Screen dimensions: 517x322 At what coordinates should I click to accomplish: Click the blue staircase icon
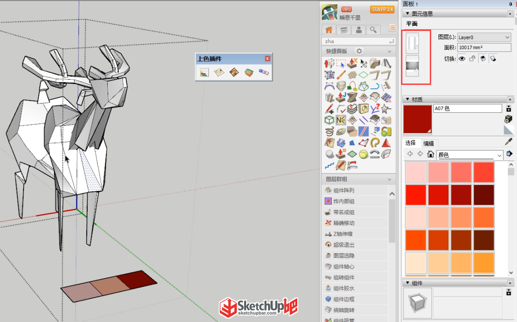tap(329, 165)
